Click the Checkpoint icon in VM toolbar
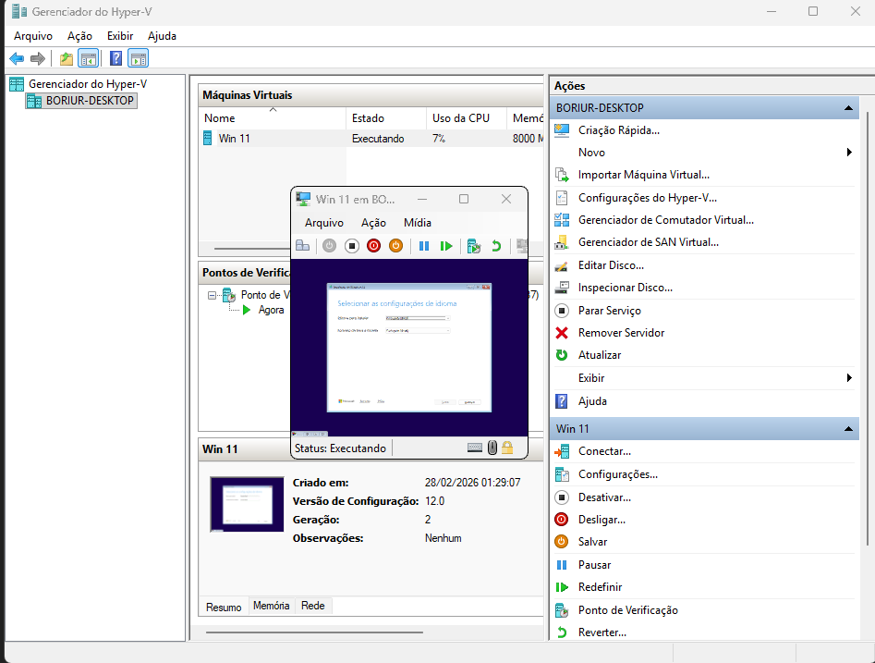The image size is (875, 663). pos(474,246)
